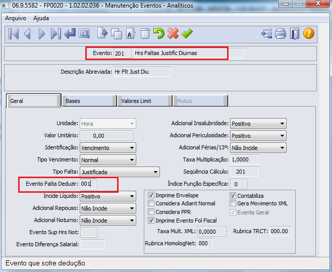The height and width of the screenshot is (272, 332).
Task: Click the Índice Função Específica field
Action: pos(239,184)
